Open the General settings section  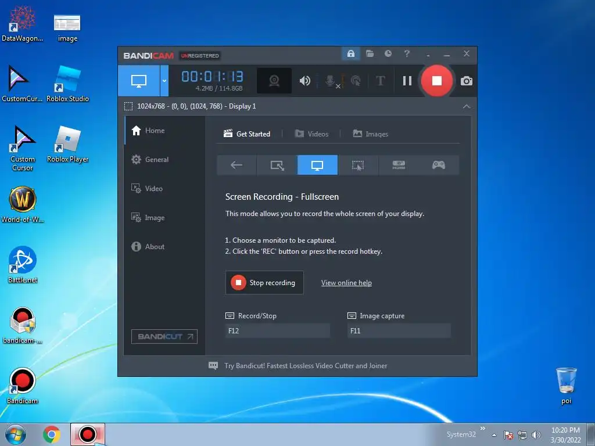pos(164,160)
